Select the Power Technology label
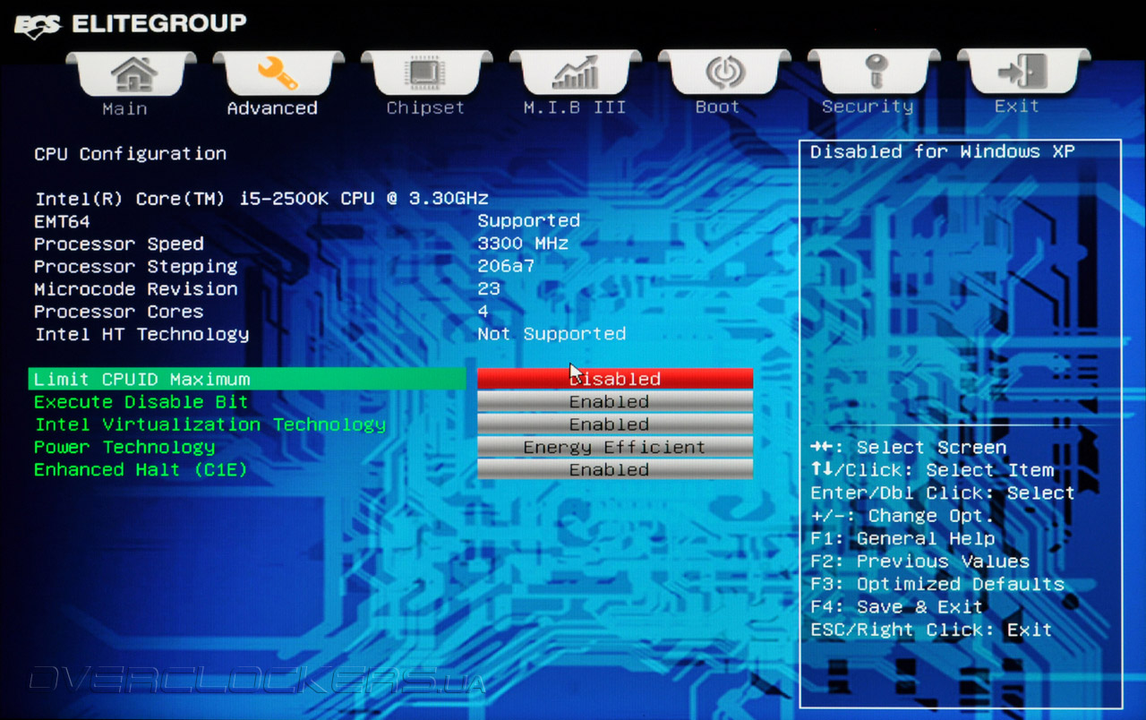The width and height of the screenshot is (1146, 720). 124,447
